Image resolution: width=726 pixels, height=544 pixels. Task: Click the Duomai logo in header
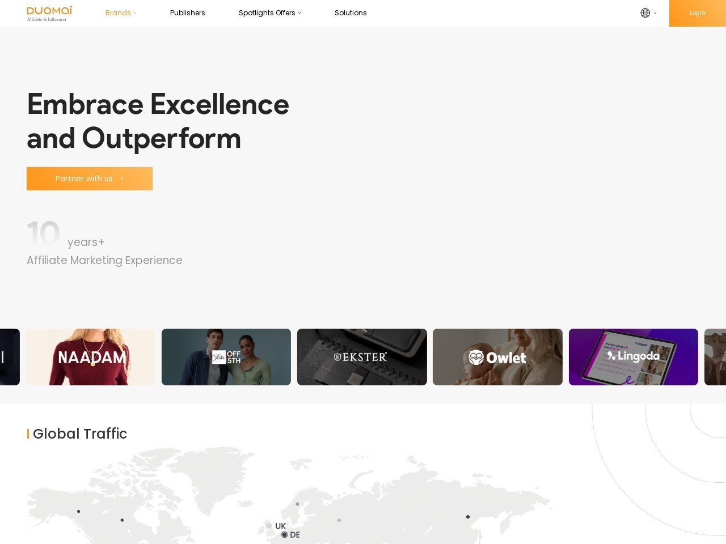[x=49, y=13]
